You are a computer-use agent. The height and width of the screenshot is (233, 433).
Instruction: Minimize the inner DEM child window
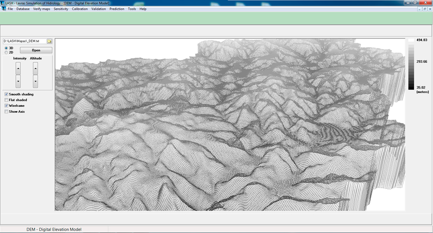tap(419, 9)
